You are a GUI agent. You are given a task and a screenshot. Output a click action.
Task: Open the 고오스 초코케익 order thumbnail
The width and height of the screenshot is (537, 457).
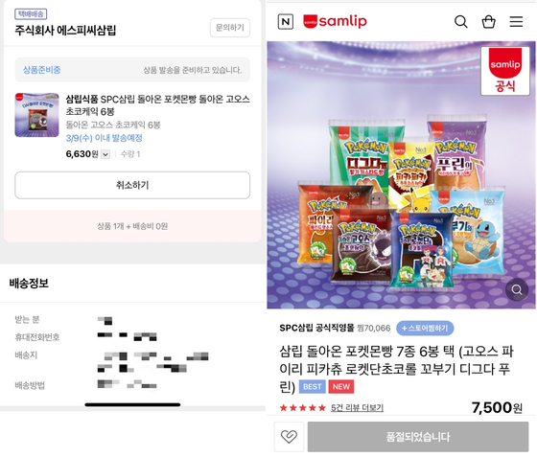[x=37, y=115]
